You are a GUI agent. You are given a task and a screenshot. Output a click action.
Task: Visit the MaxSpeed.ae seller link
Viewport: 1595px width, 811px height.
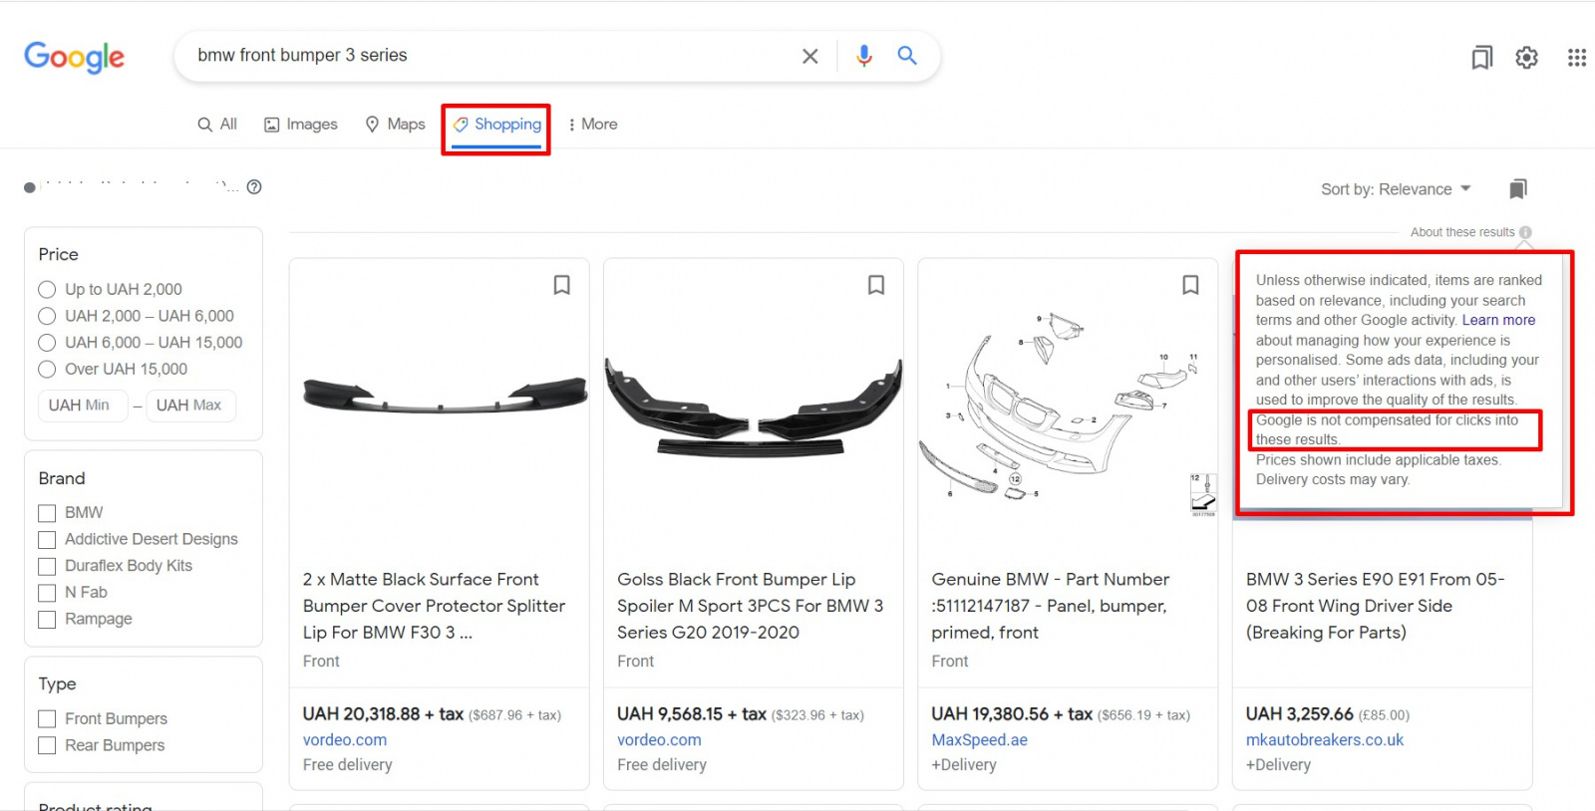979,740
